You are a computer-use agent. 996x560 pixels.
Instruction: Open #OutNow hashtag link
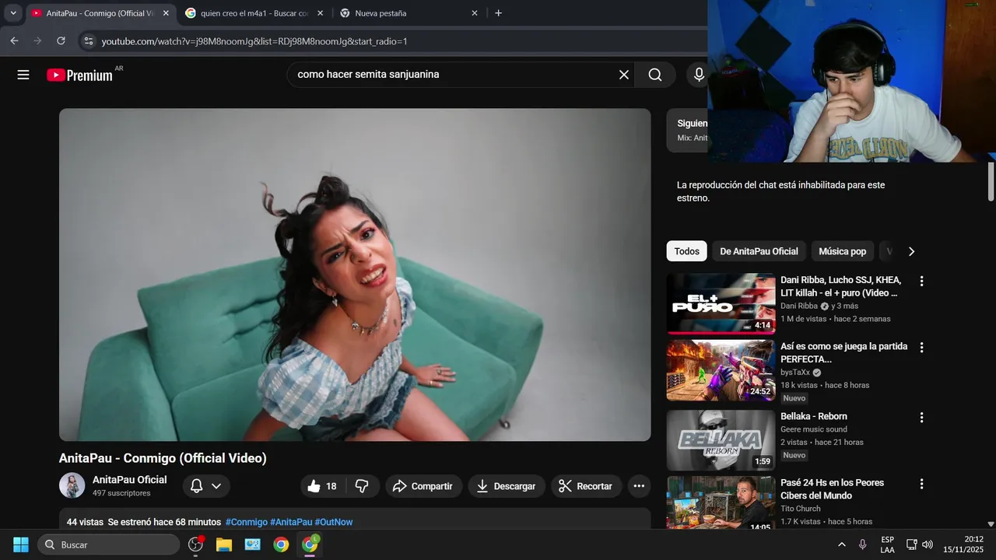pos(334,522)
